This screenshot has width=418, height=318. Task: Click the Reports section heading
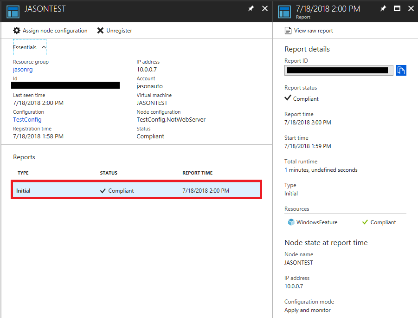click(24, 157)
